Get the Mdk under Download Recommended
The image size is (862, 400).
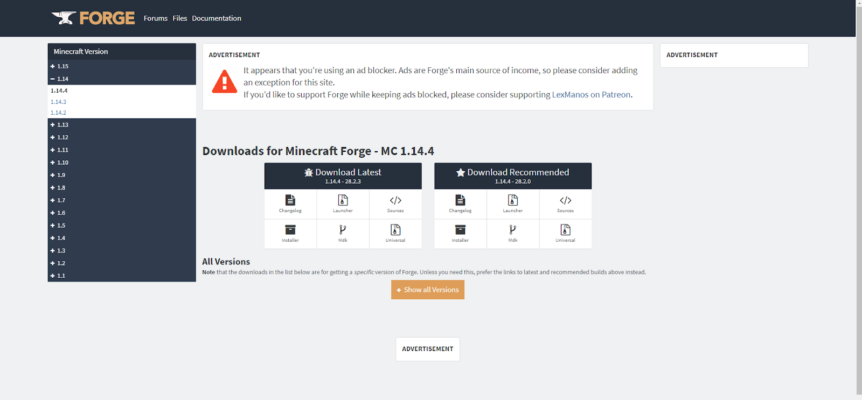coord(513,233)
